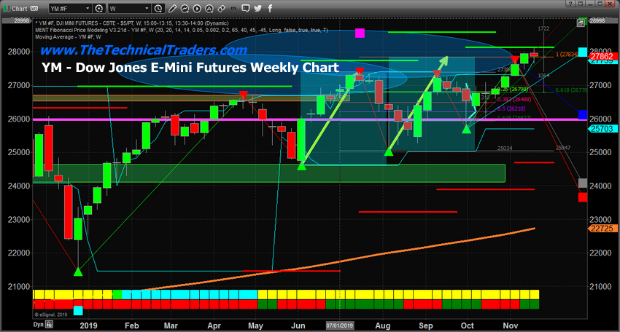
Task: Open the W interval dropdown
Action: point(130,8)
